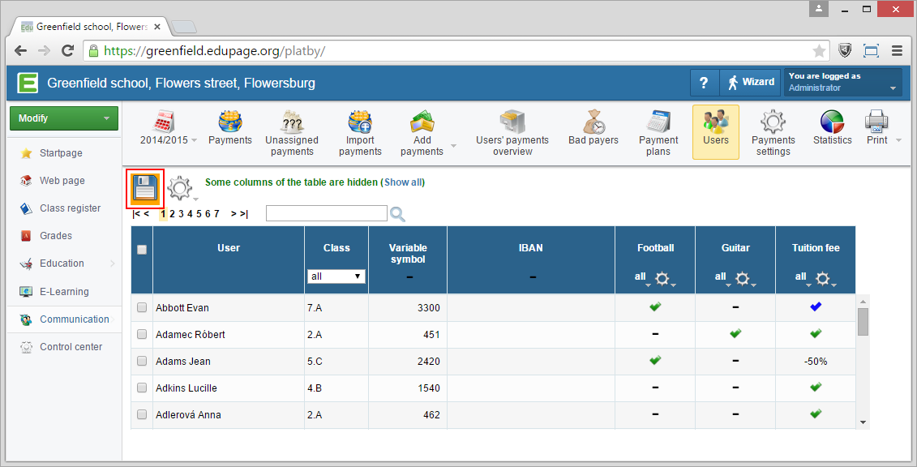Open the table settings gear icon
Image resolution: width=917 pixels, height=467 pixels.
pos(179,187)
